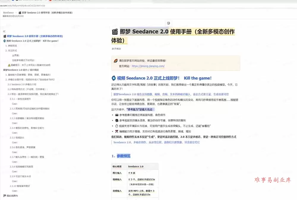Image resolution: width=297 pixels, height=200 pixels.
Task: Click the browser address bar URL
Action: 23,5
